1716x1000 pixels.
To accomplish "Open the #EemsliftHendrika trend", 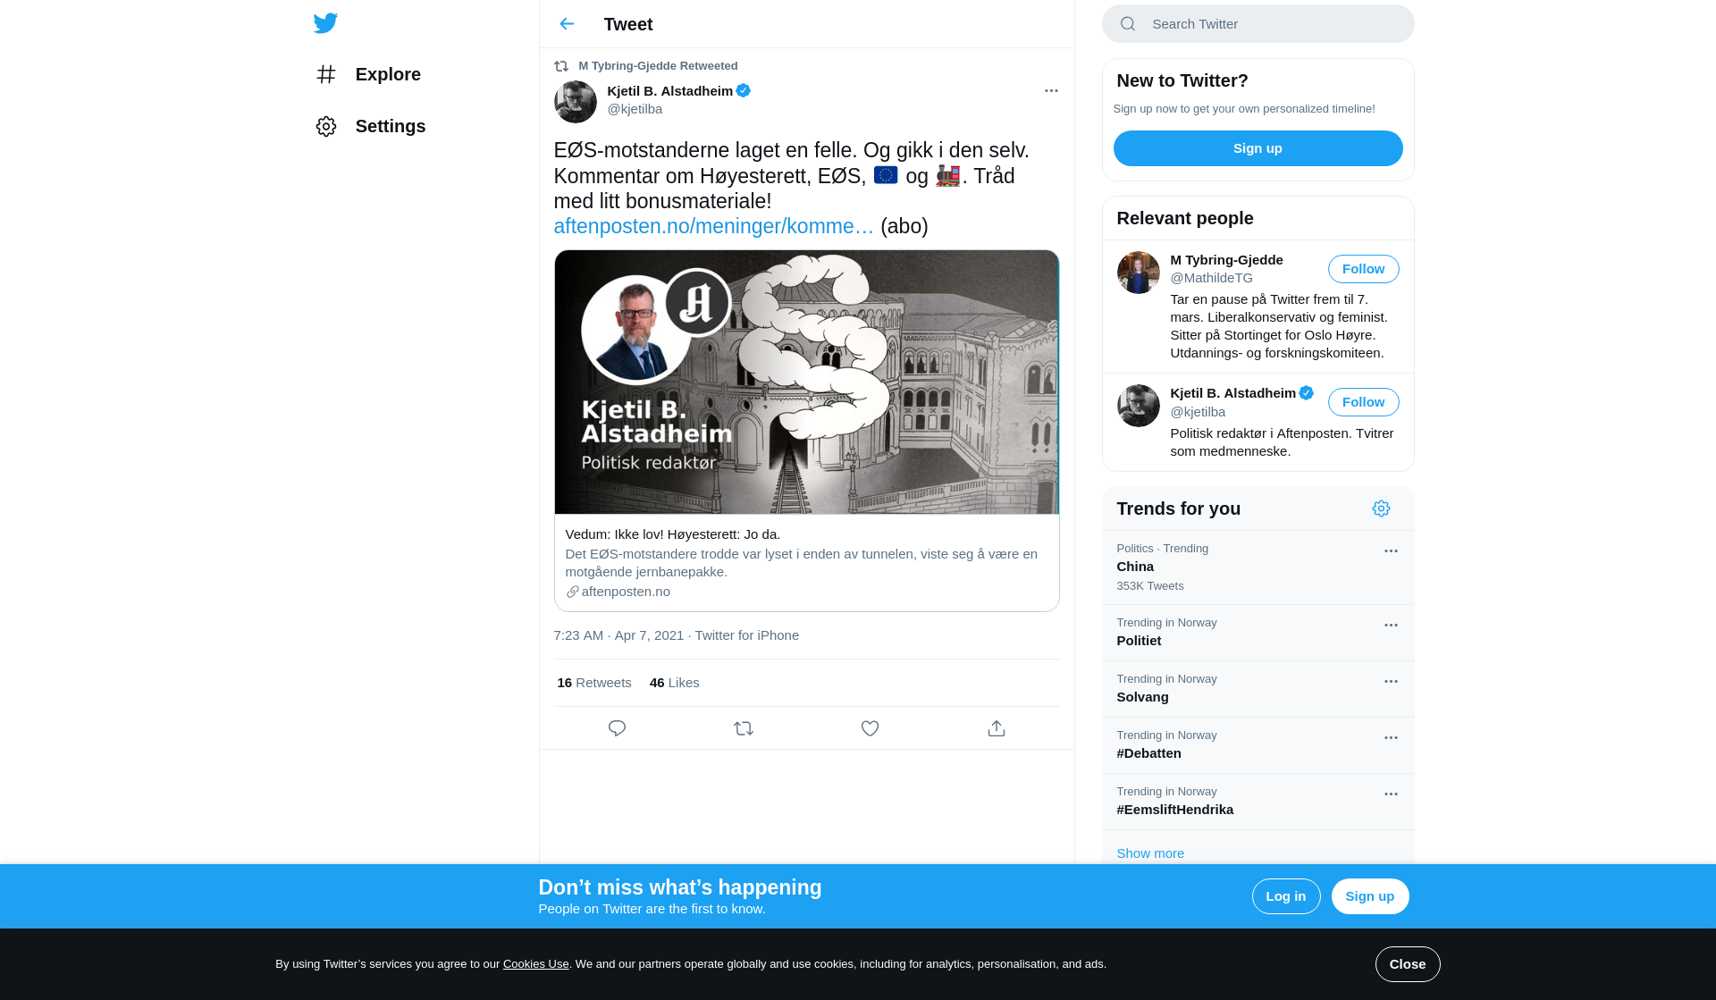I will point(1258,802).
